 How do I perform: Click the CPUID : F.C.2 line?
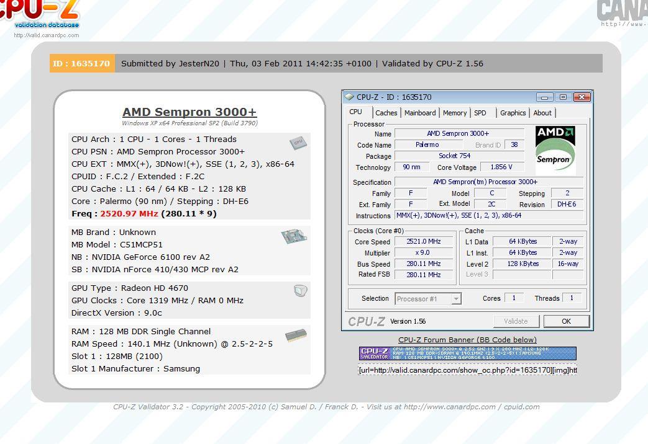(138, 177)
